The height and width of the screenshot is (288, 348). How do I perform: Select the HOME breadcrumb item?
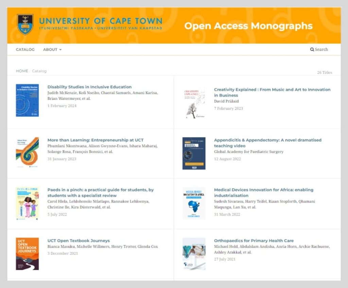[22, 71]
